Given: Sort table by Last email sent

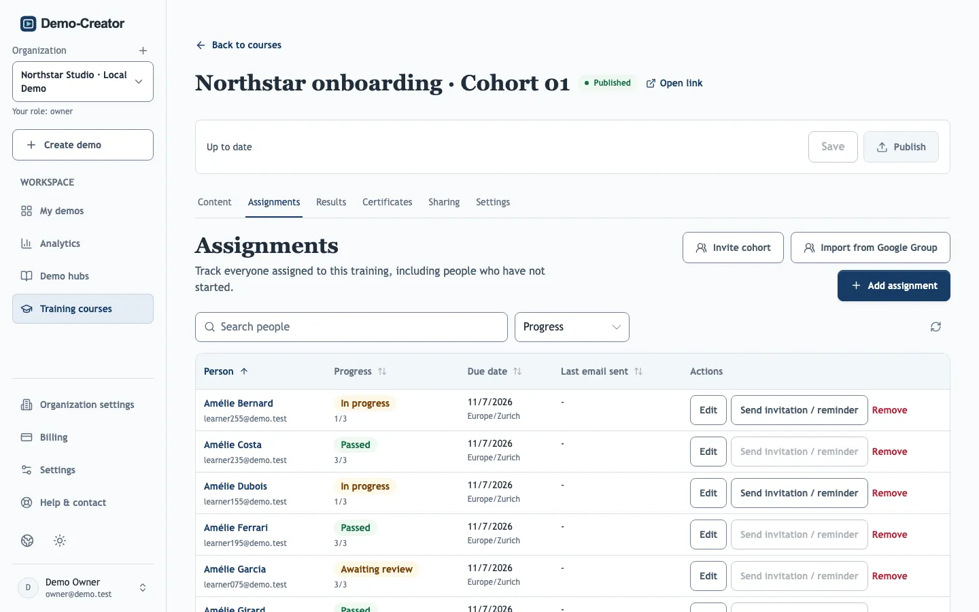Looking at the screenshot, I should coord(602,371).
